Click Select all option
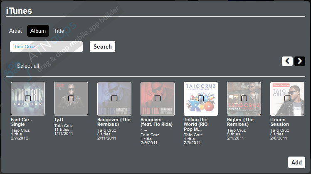 point(28,66)
